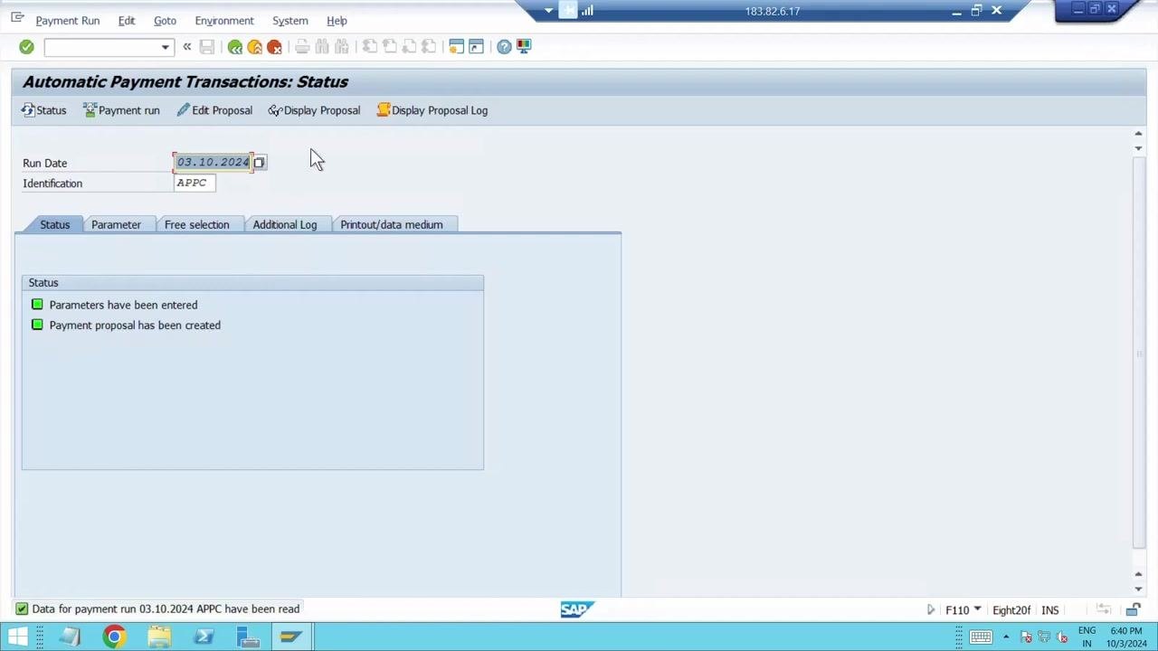This screenshot has width=1158, height=651.
Task: Open File Explorer from the taskbar
Action: (159, 637)
